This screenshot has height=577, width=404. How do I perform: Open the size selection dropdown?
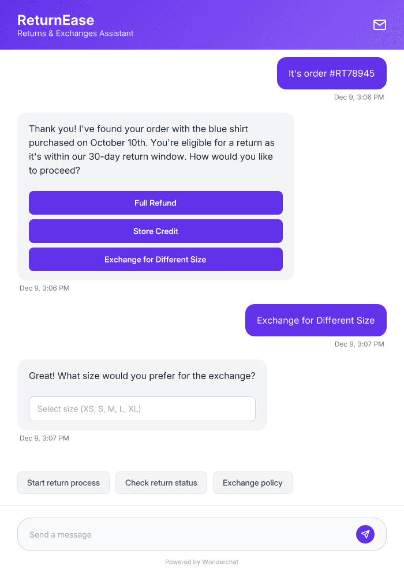142,409
